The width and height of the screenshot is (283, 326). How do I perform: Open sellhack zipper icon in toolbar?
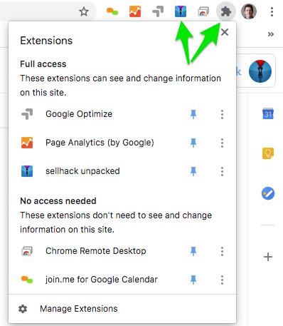point(181,11)
